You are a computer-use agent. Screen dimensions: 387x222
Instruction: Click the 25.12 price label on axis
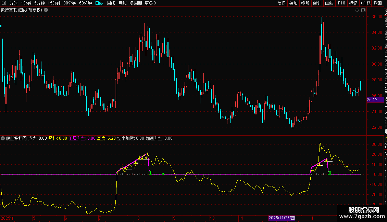click(372, 100)
